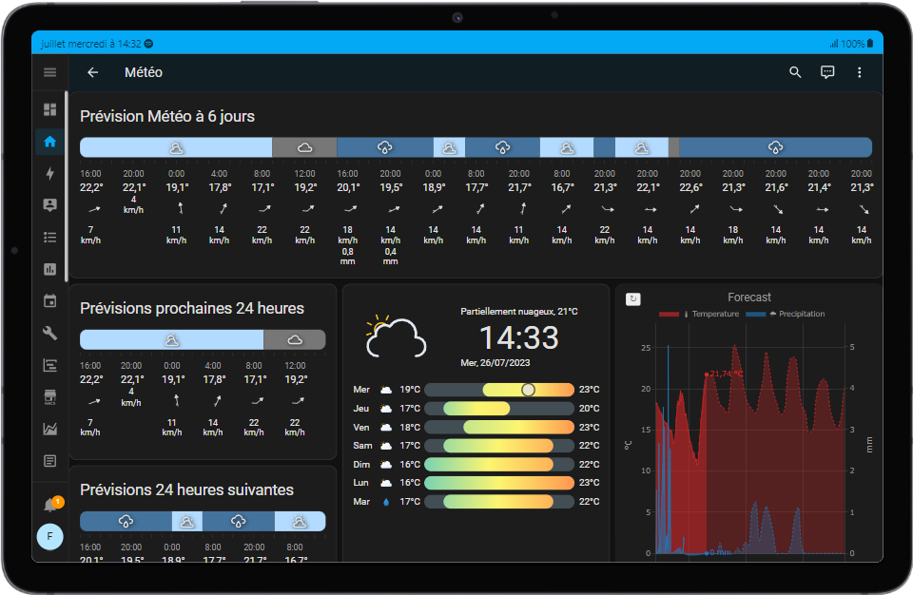Go back using the arrow beside Météo
This screenshot has height=595, width=913.
coord(92,72)
